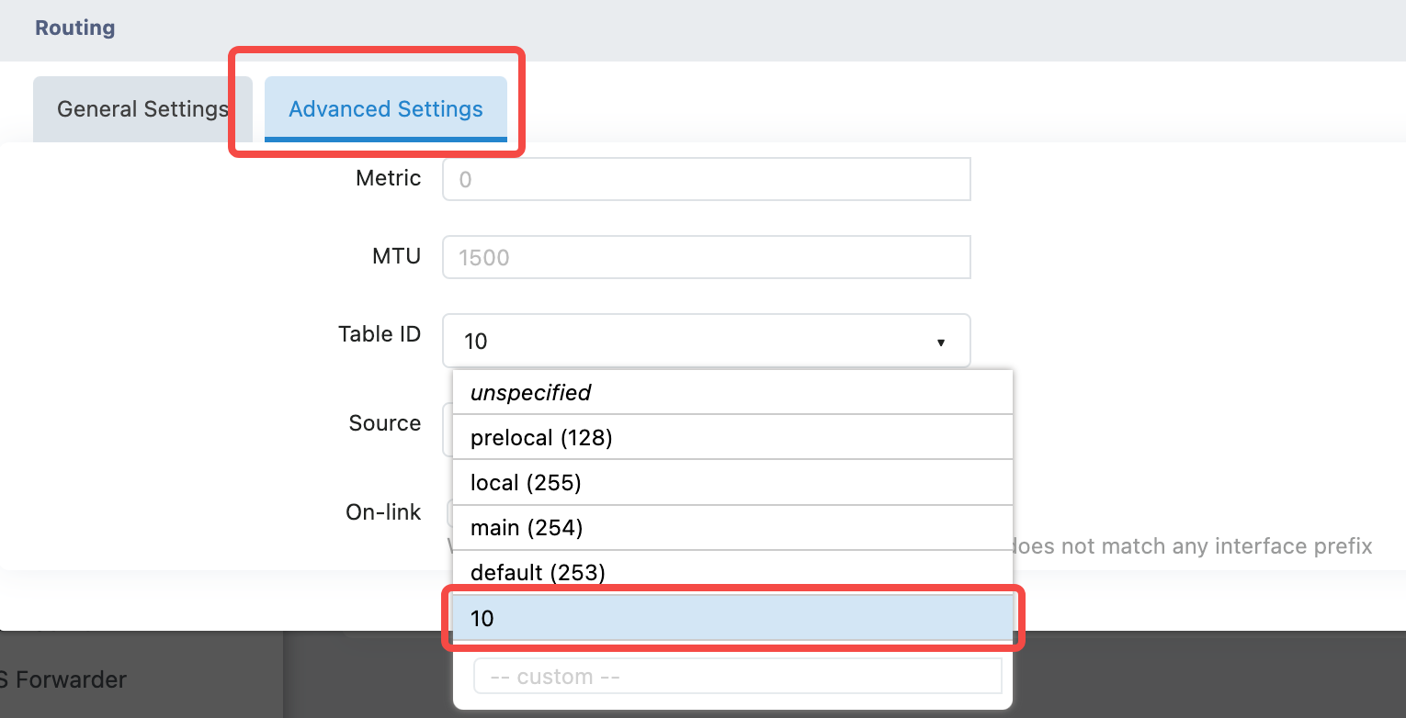Select main (254) routing table

click(732, 527)
